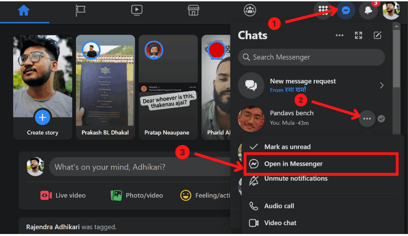Click profile picture beside post composer

tap(35, 167)
